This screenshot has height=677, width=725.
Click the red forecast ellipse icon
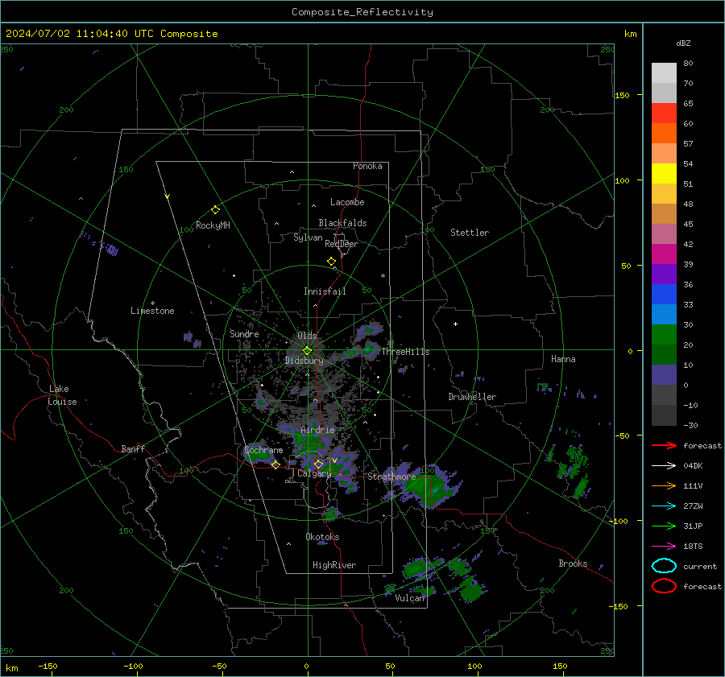[664, 586]
